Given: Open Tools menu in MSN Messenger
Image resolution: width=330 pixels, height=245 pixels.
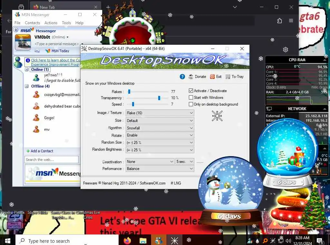Looking at the screenshot, I should (66, 23).
